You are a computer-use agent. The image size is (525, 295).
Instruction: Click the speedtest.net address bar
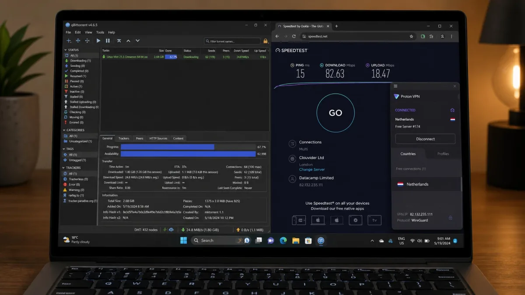coord(359,36)
